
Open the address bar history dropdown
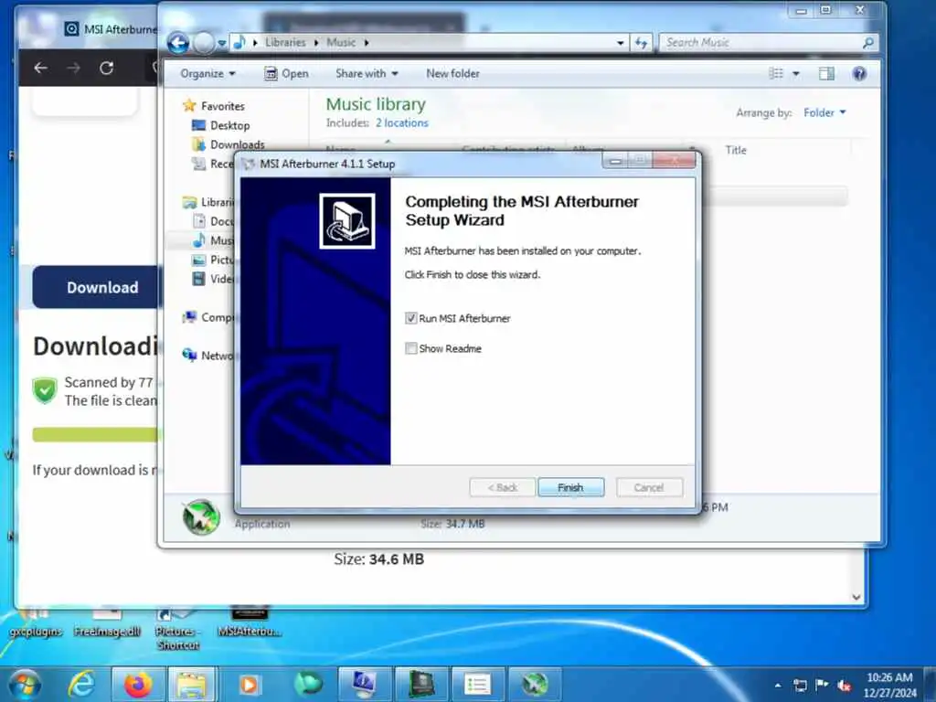621,42
